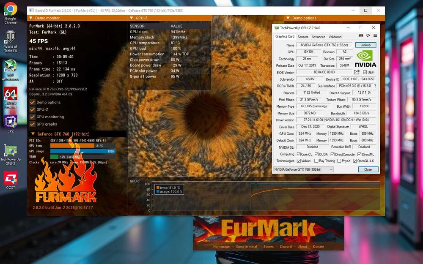
Task: Open the GPU-Z hamburger menu
Action: [x=375, y=35]
